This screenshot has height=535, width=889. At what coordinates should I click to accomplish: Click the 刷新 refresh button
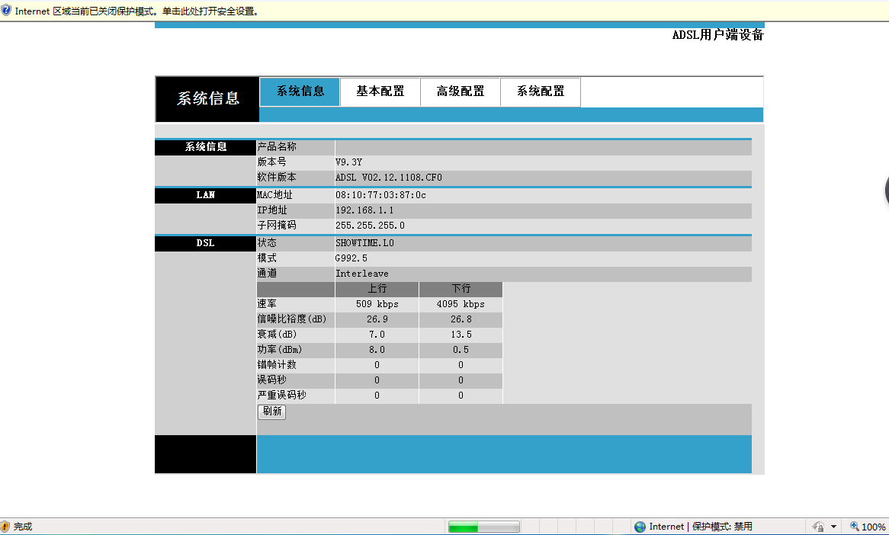(x=271, y=412)
